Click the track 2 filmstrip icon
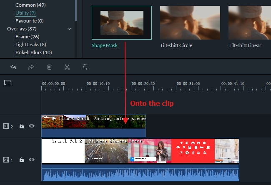This screenshot has height=185, width=271. [6, 126]
